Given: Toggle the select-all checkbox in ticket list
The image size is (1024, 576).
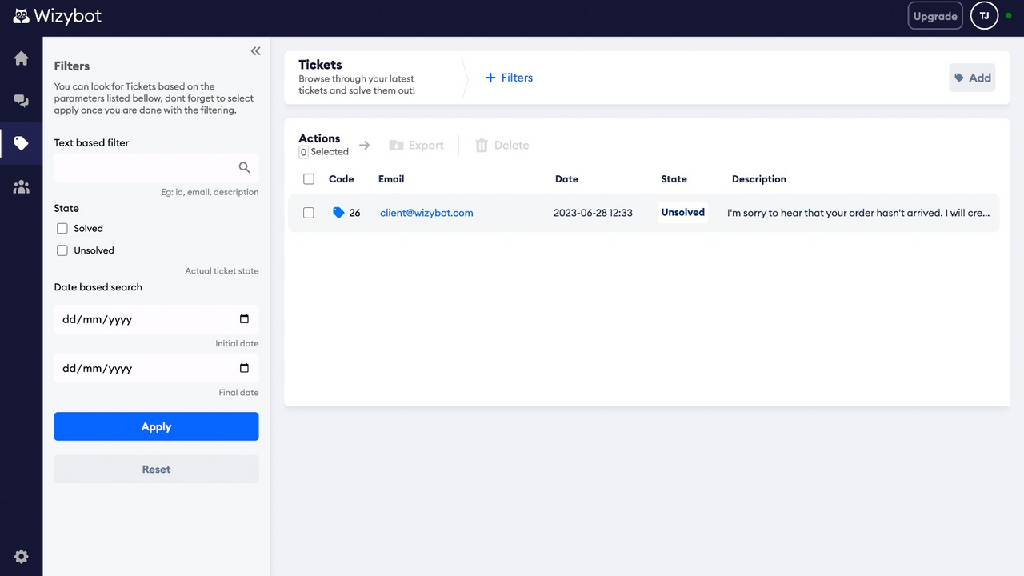Looking at the screenshot, I should 309,178.
